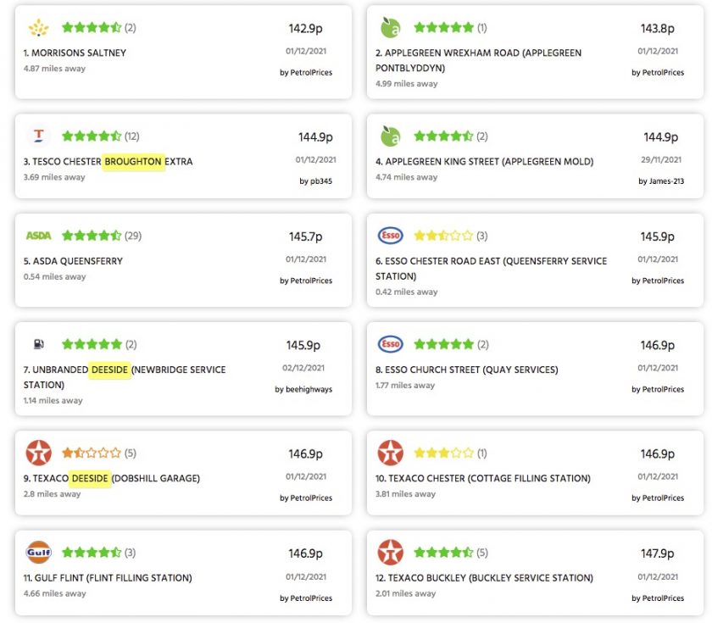Click Esso Church Street logo

point(390,344)
